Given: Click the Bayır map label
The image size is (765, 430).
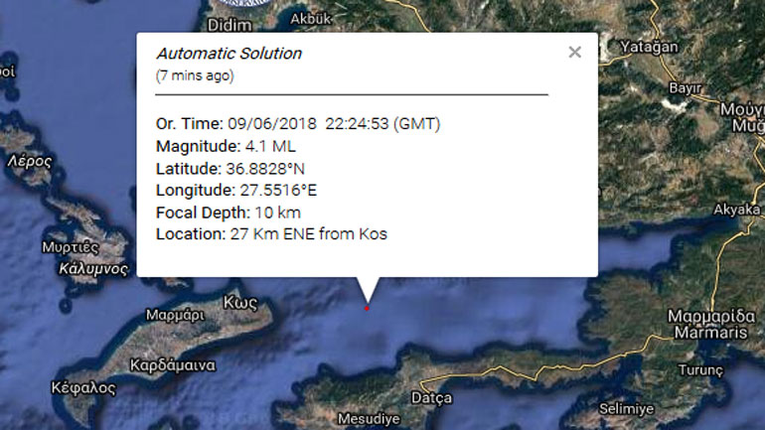Looking at the screenshot, I should (685, 88).
